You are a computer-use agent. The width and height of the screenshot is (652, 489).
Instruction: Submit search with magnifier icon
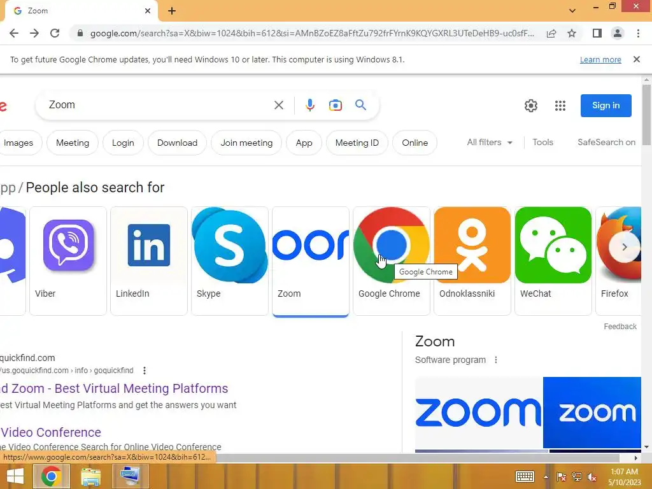pyautogui.click(x=360, y=105)
